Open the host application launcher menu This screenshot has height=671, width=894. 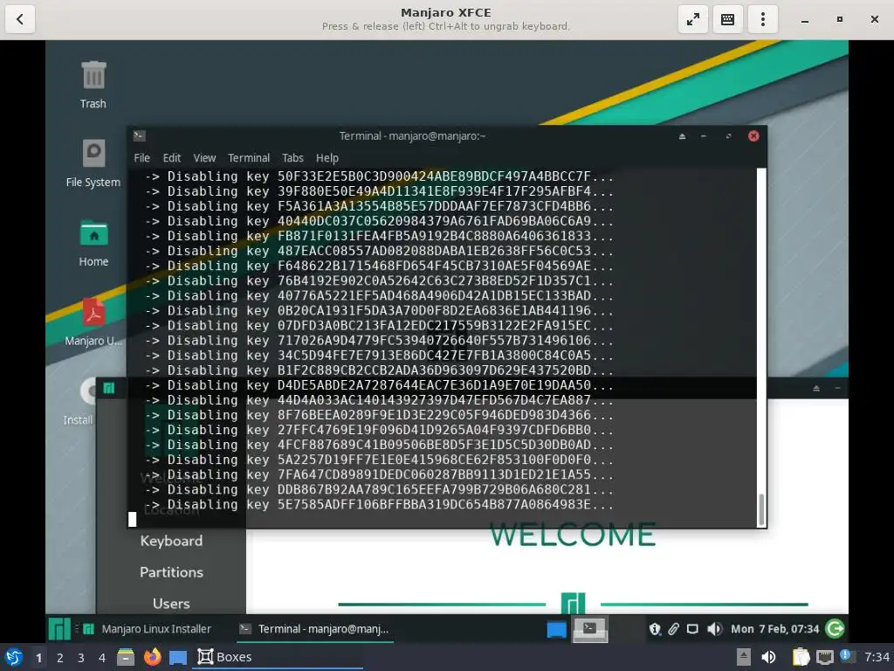(x=14, y=657)
